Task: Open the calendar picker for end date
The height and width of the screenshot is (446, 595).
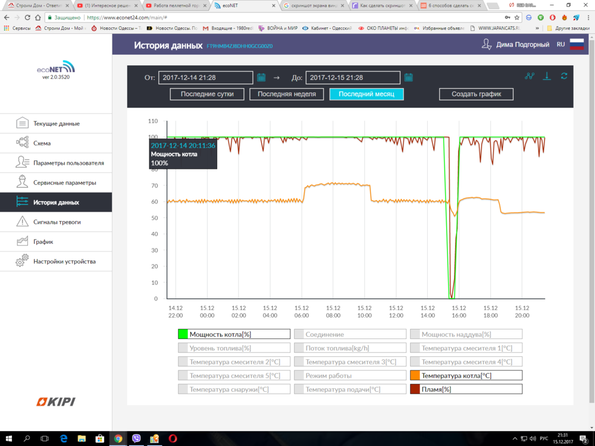Action: [409, 77]
